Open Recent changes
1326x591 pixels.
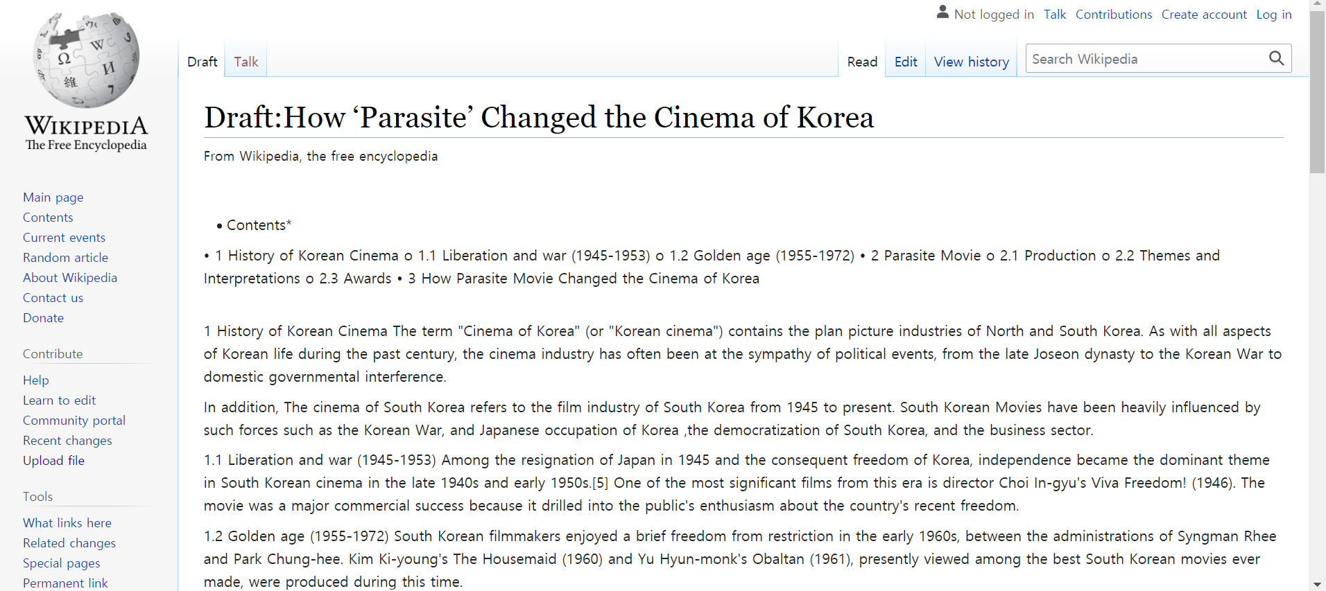(x=67, y=441)
